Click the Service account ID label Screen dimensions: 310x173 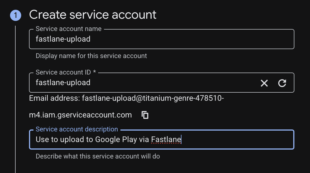tap(66, 72)
